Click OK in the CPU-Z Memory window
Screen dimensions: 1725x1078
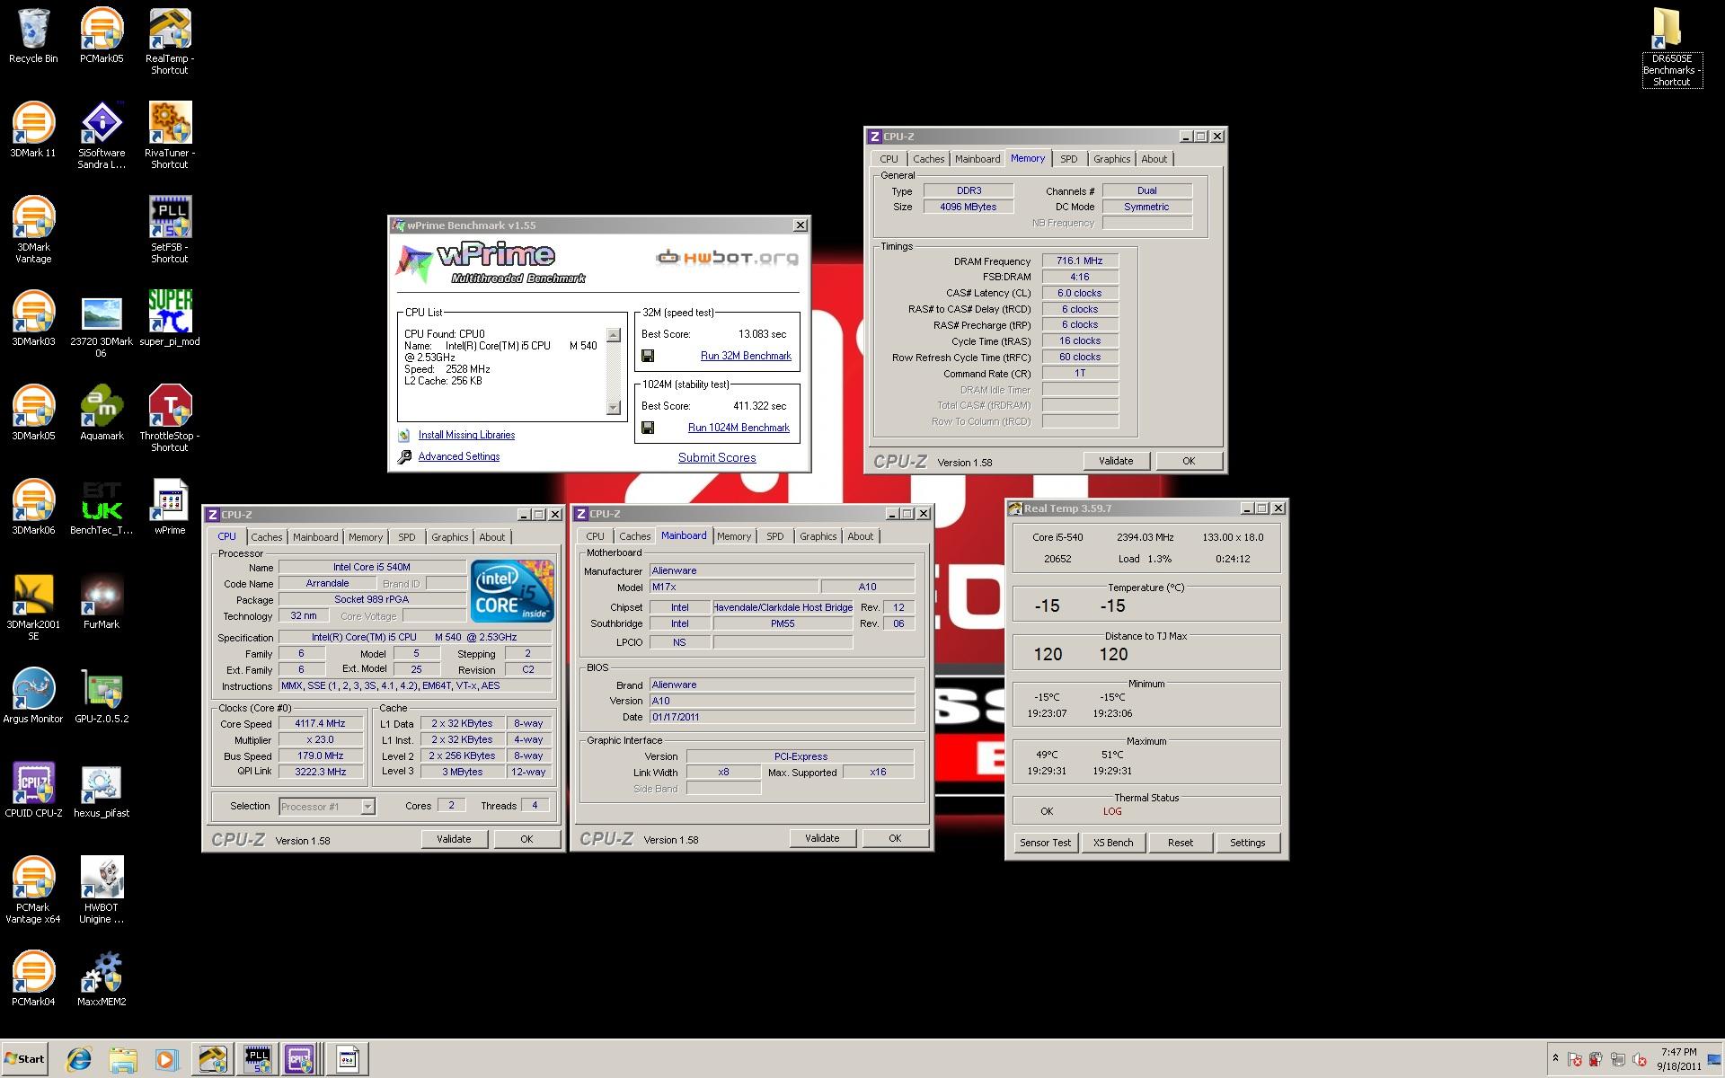1189,461
